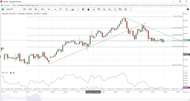Open the AUD/JPY instrument selector
Screen dimensions: 190x101
pyautogui.click(x=13, y=9)
